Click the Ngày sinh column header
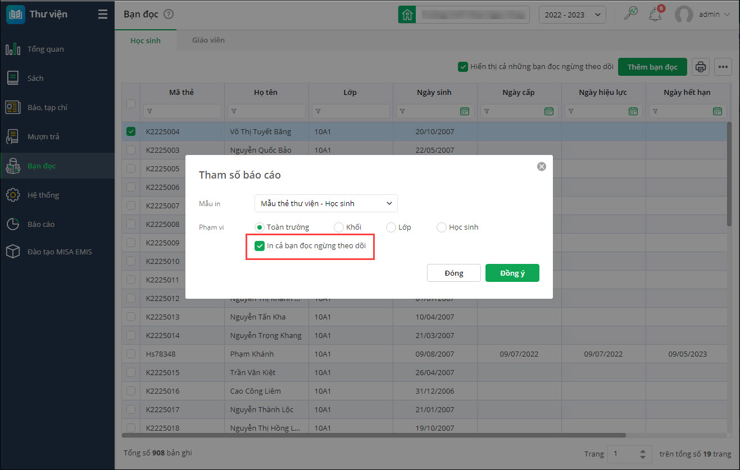 434,92
